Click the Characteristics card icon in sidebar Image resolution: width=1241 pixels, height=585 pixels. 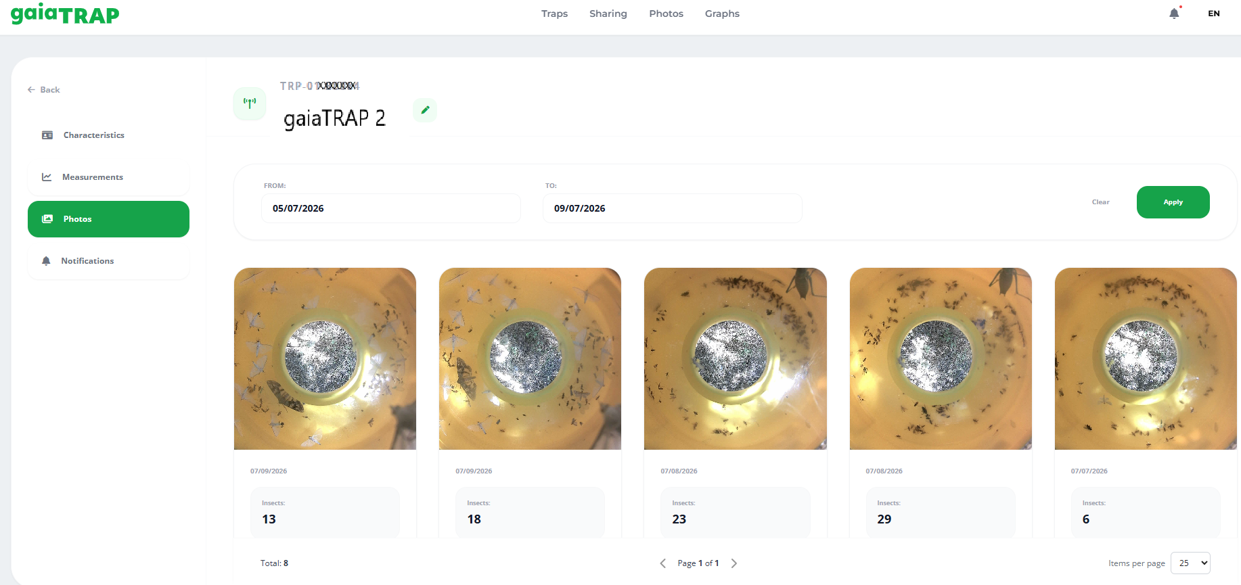[x=47, y=135]
